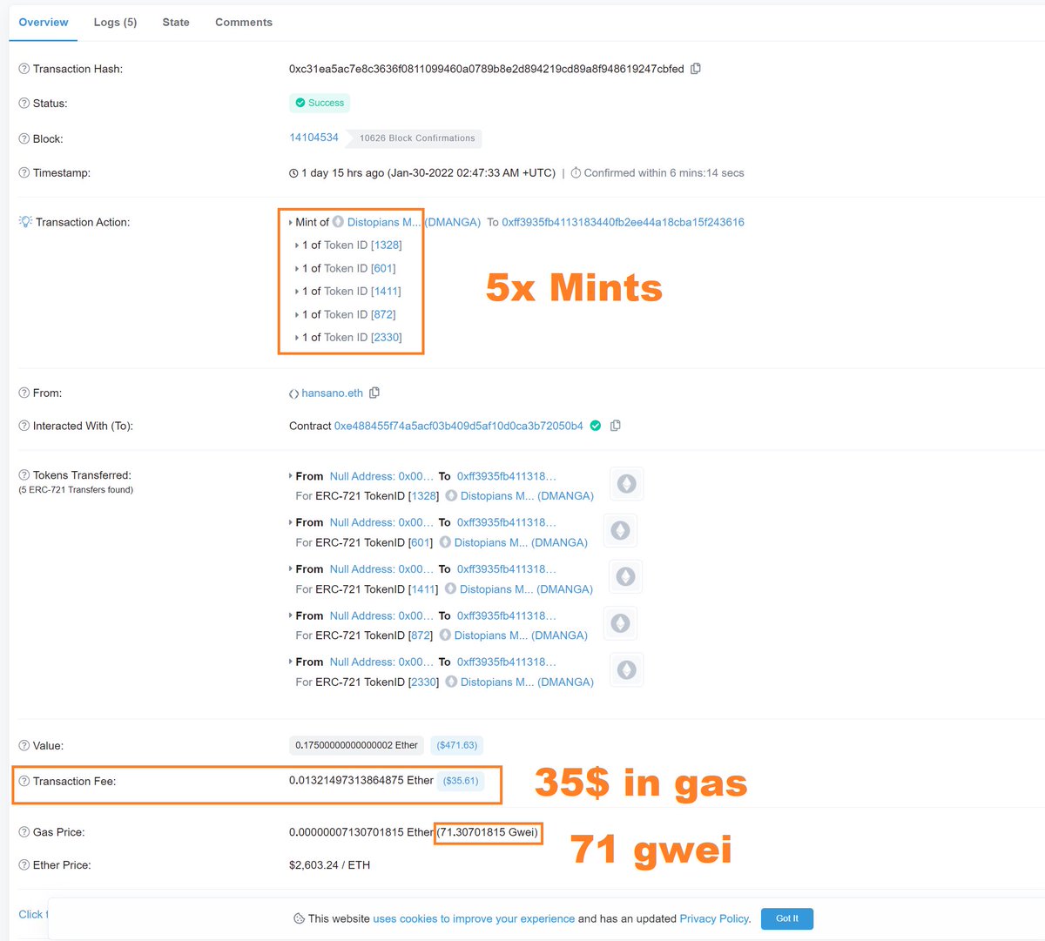Copy the hansano.eth From address

click(374, 393)
